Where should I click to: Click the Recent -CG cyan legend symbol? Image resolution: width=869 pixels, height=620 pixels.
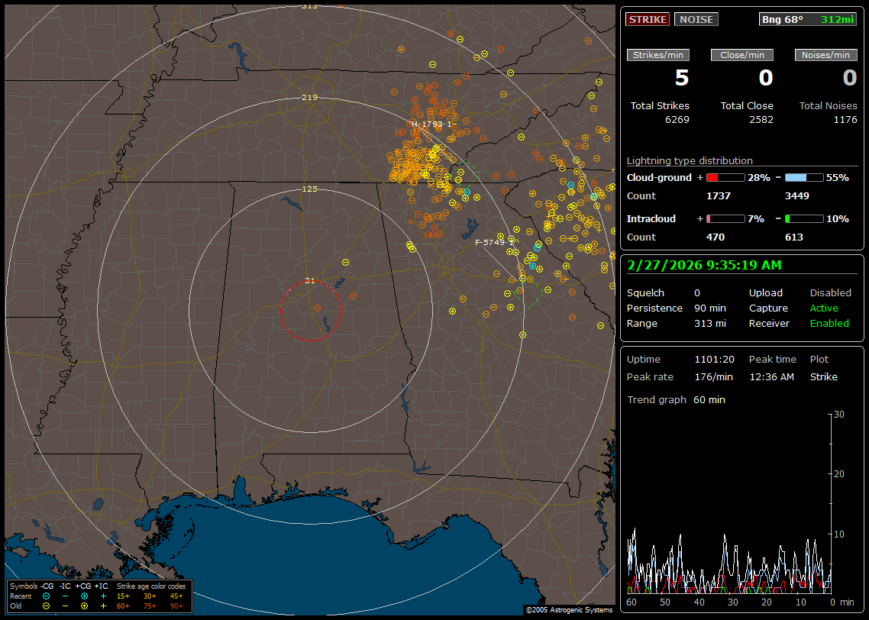coord(47,596)
